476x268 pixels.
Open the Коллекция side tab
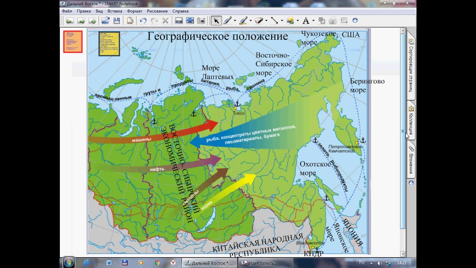pos(411,121)
